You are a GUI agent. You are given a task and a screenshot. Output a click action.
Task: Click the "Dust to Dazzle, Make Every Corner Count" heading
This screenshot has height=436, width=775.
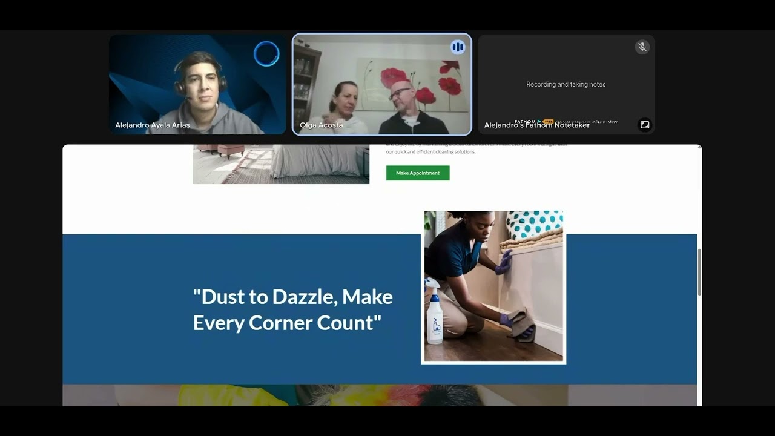click(293, 309)
